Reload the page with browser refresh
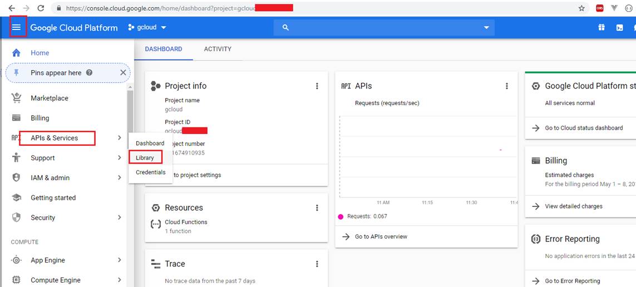 41,8
